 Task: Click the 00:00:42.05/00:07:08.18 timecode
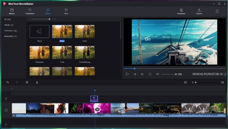pos(207,74)
